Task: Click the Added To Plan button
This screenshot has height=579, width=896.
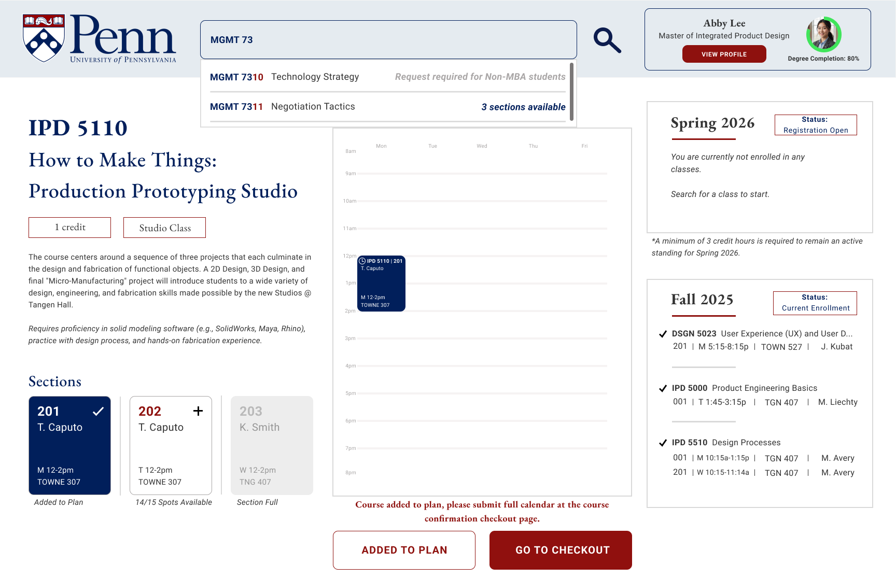Action: 404,550
